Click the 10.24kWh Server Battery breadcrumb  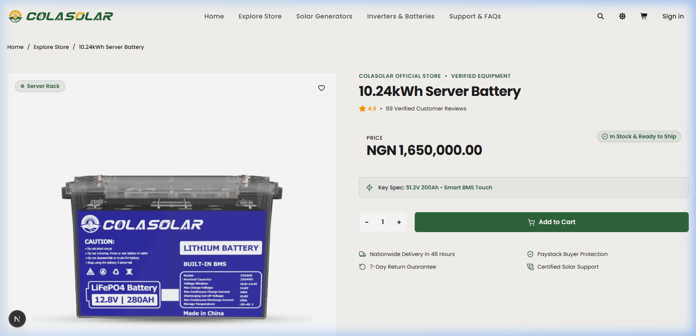point(111,47)
